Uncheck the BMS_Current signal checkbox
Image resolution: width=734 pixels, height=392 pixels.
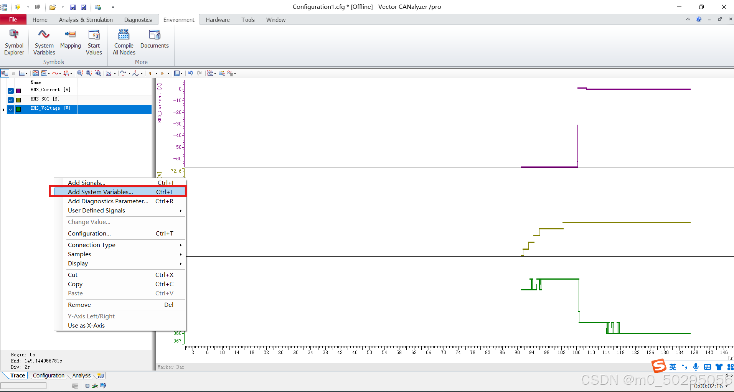point(11,91)
